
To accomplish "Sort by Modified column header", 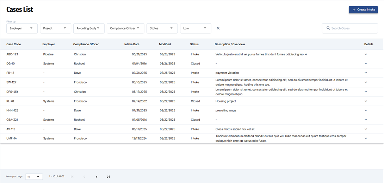I will pyautogui.click(x=165, y=45).
